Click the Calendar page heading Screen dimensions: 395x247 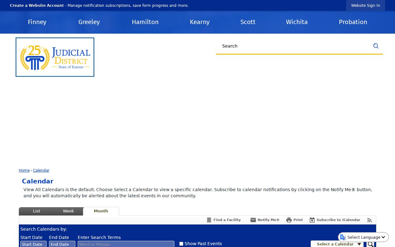(x=38, y=181)
